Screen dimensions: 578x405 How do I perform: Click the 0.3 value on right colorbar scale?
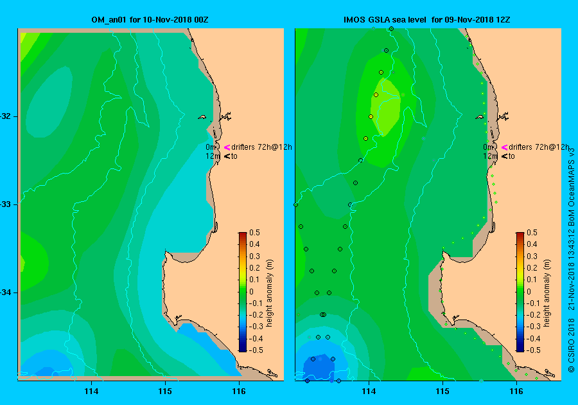point(532,256)
